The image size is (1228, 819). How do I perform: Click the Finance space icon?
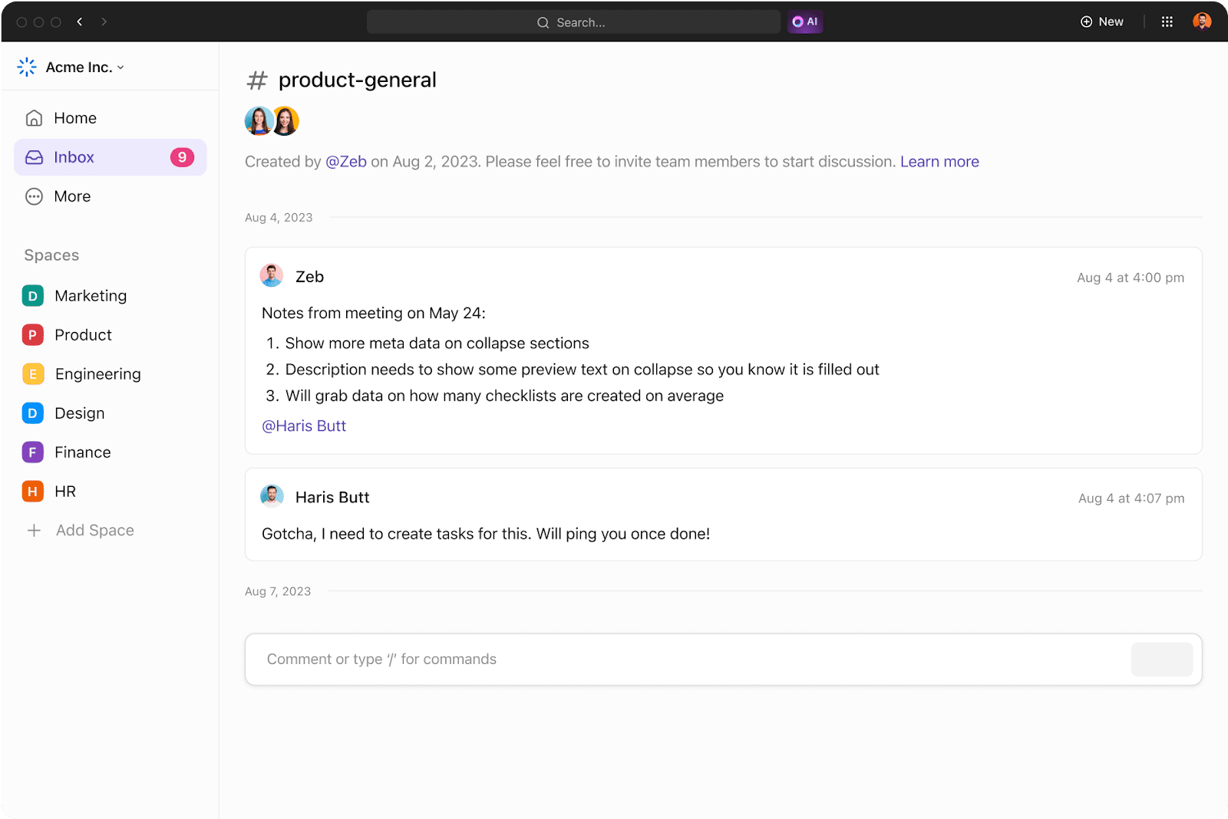32,452
